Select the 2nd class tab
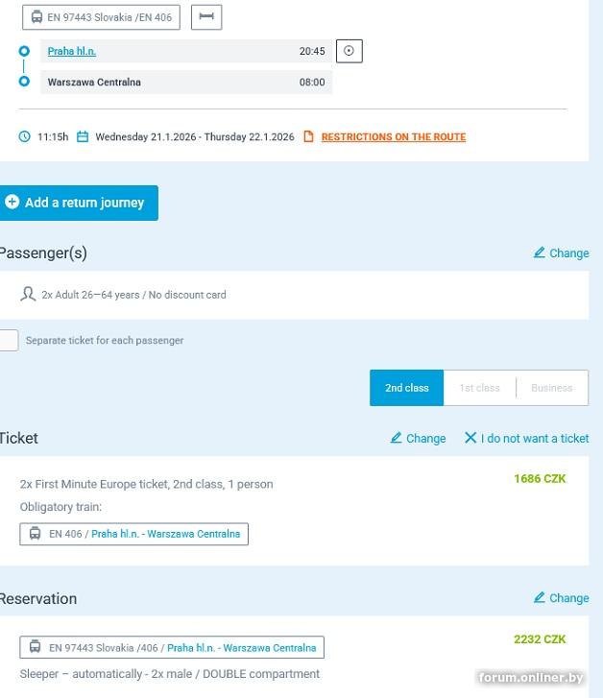 pos(406,388)
